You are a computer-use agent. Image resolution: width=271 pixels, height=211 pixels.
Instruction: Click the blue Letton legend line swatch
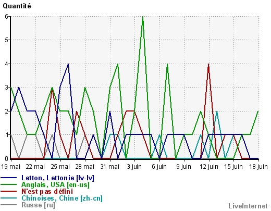tap(8, 178)
